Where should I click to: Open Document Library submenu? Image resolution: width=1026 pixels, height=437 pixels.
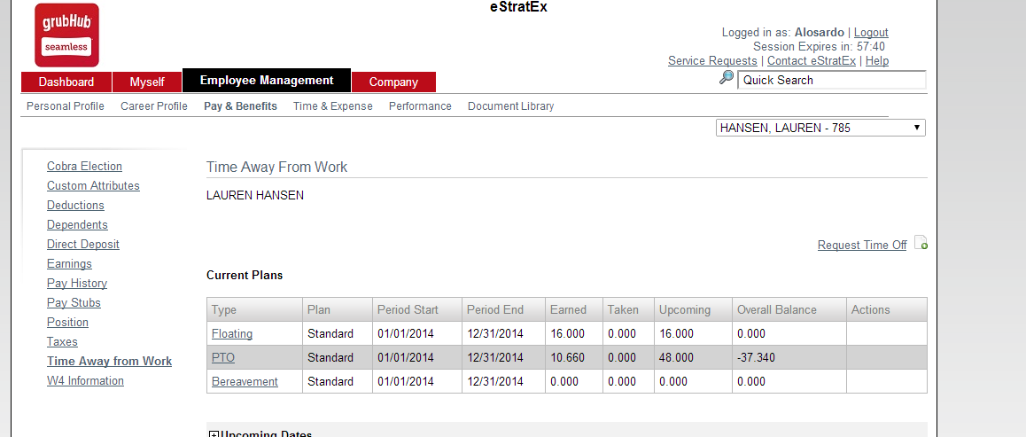tap(511, 106)
